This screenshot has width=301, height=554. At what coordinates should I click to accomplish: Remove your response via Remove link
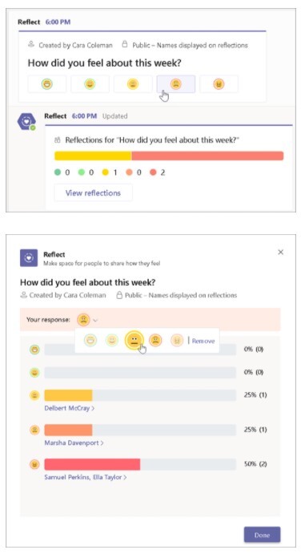(x=203, y=341)
